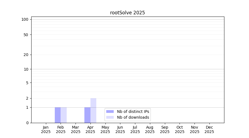Image resolution: width=249 pixels, height=138 pixels.
Task: Select the '20' y-axis tick label
Action: [x=26, y=55]
